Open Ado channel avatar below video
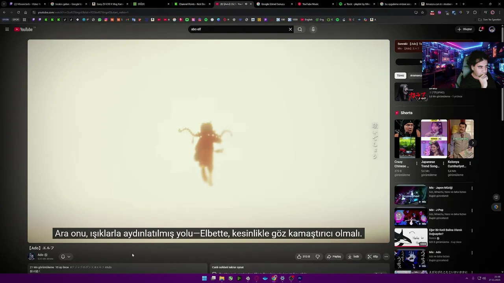Screen dimensions: 504x283 (x=31, y=257)
